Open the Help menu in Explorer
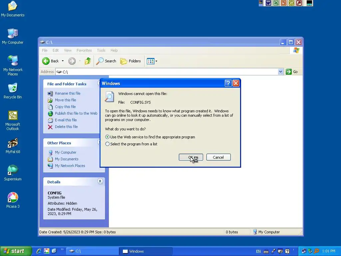 coord(114,50)
